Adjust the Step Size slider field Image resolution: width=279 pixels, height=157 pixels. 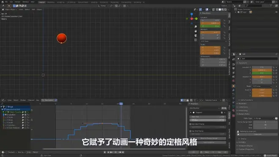pos(208,117)
